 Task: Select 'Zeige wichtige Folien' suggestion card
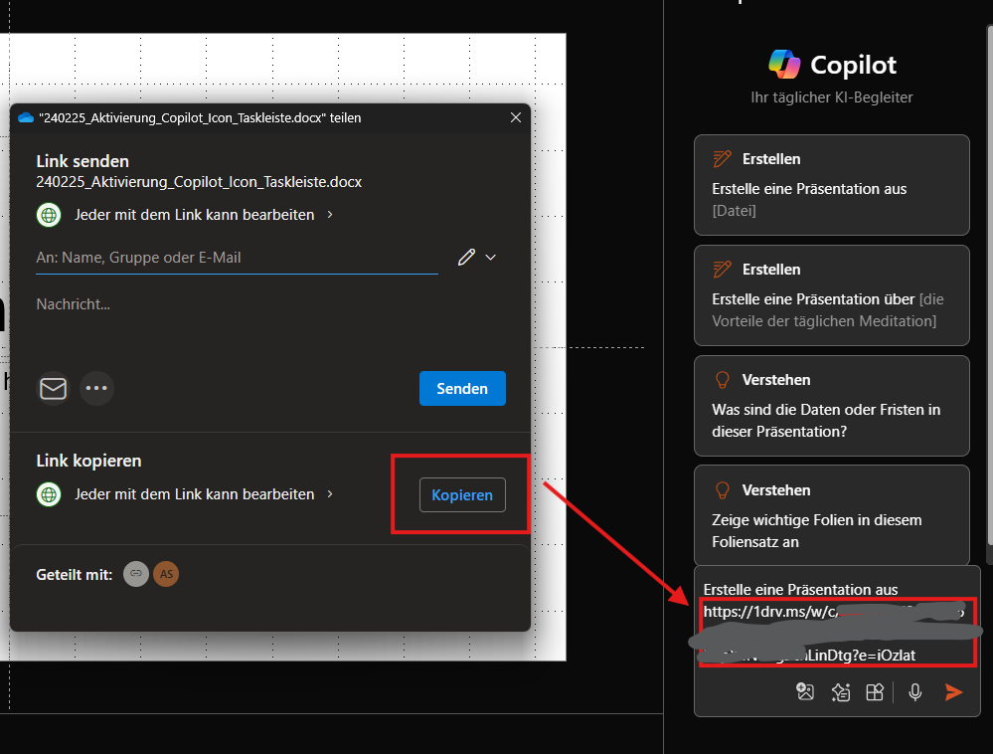coord(832,515)
